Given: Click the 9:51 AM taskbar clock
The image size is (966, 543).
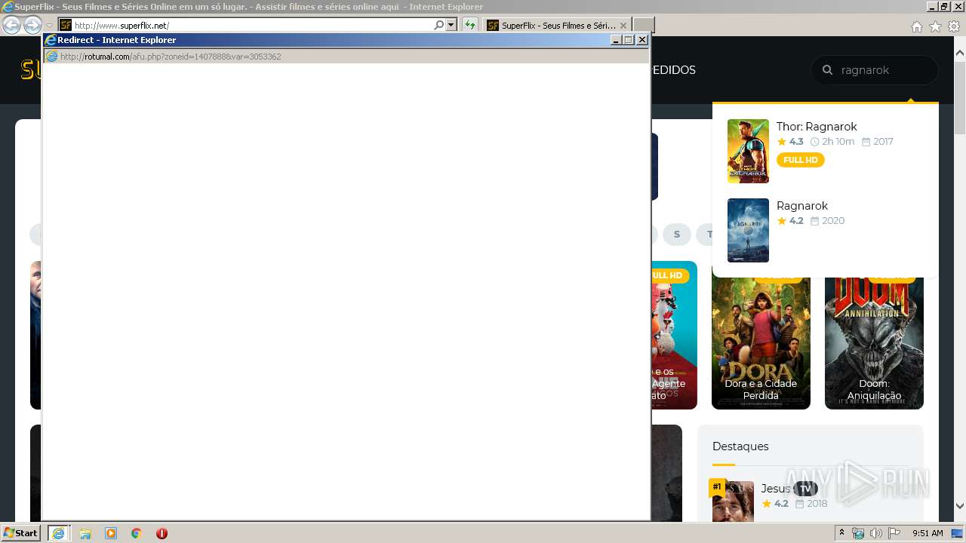Looking at the screenshot, I should [928, 533].
